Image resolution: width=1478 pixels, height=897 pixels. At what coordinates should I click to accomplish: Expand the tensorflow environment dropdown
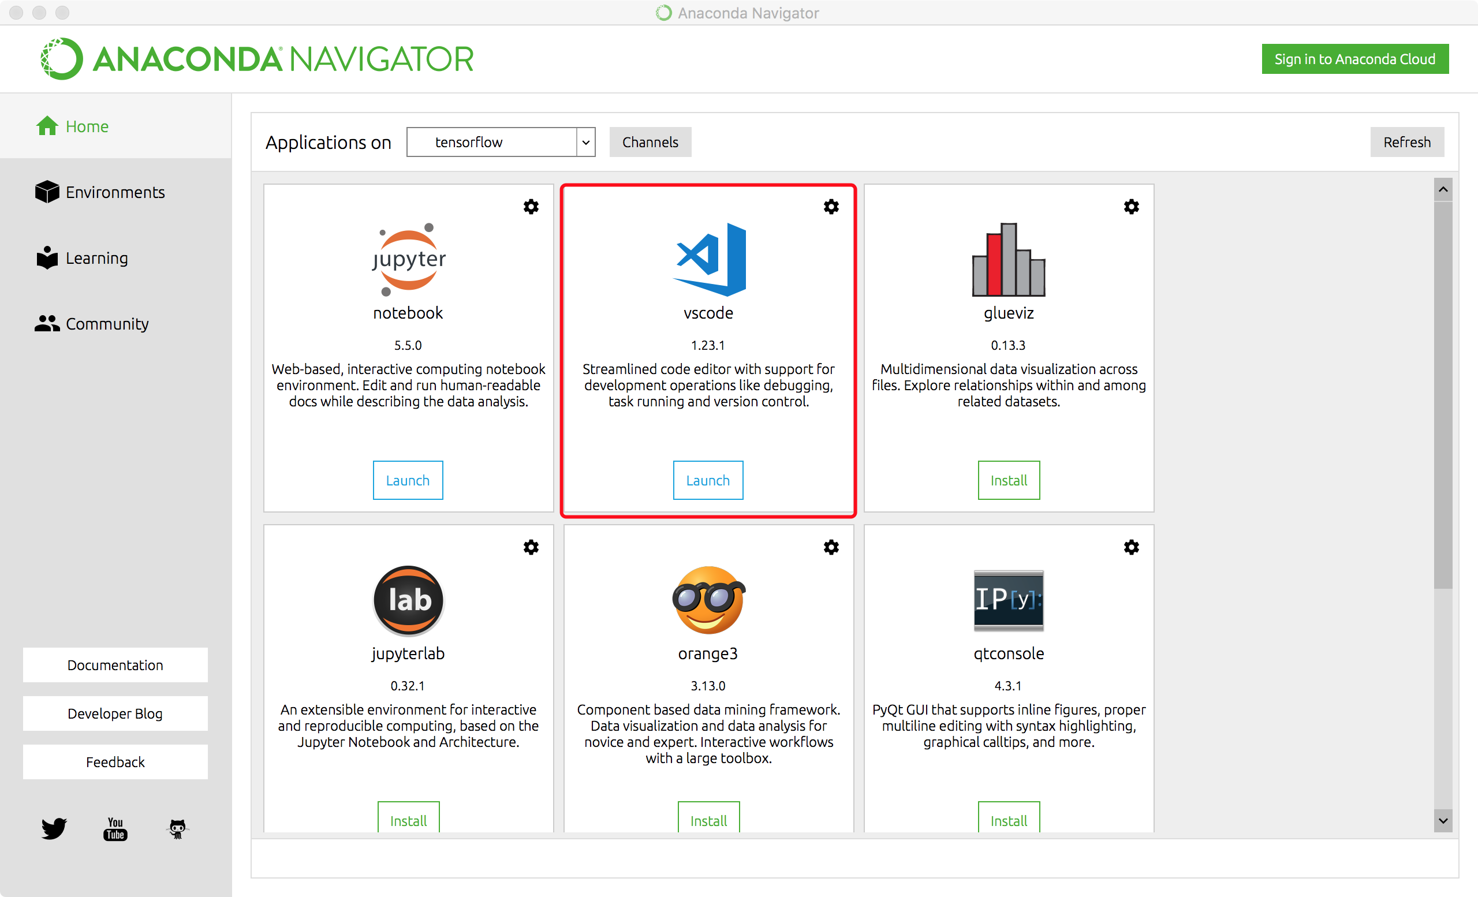[501, 142]
